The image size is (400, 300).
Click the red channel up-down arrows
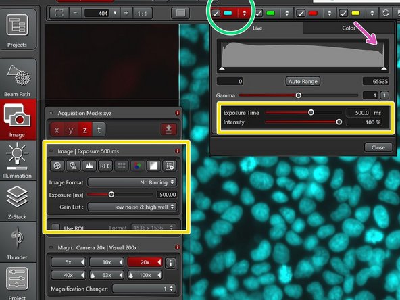coord(330,13)
